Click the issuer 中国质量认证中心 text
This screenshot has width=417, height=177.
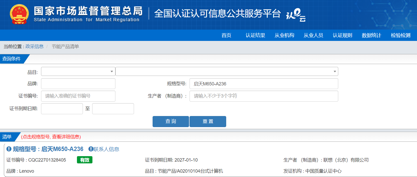pyautogui.click(x=323, y=171)
